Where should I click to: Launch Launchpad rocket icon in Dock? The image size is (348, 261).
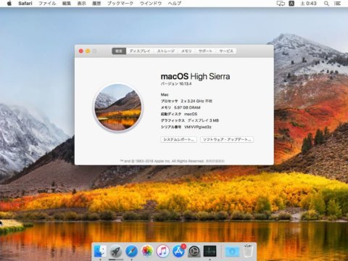116,252
